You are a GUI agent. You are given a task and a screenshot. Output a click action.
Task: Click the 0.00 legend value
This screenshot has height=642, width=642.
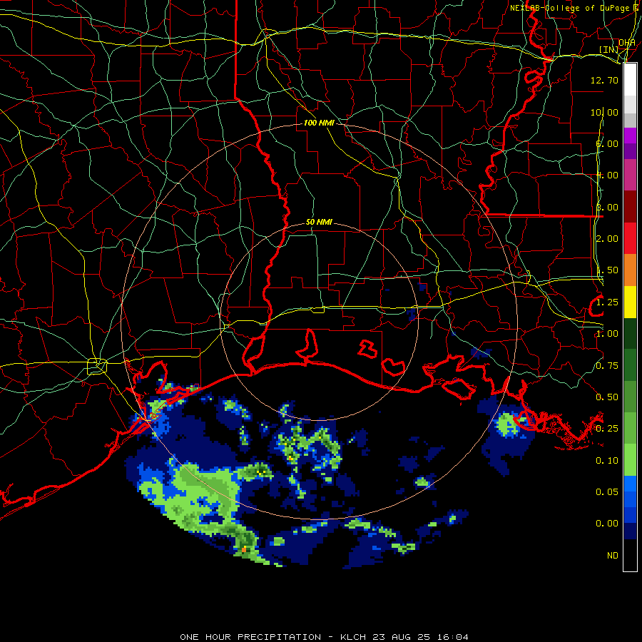[x=607, y=524]
